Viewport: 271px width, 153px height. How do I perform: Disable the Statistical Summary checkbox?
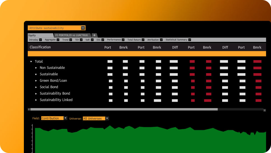point(190,40)
